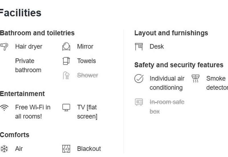Click the Safety and security features heading
228x157 pixels.
[179, 65]
